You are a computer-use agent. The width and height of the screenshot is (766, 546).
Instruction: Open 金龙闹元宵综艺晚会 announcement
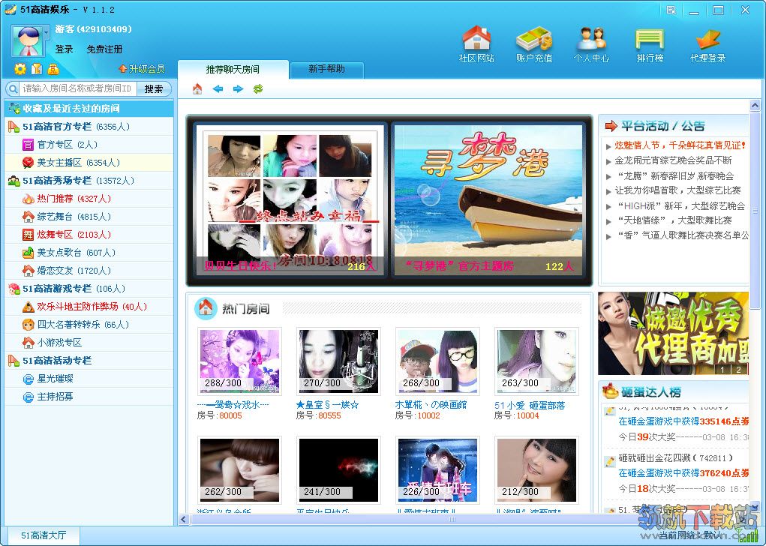(x=673, y=160)
